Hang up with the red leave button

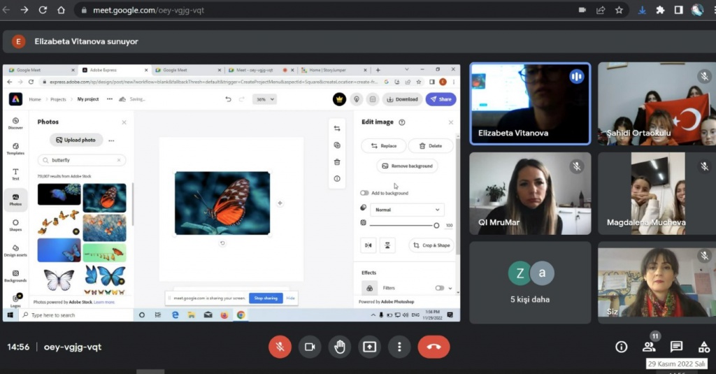434,347
